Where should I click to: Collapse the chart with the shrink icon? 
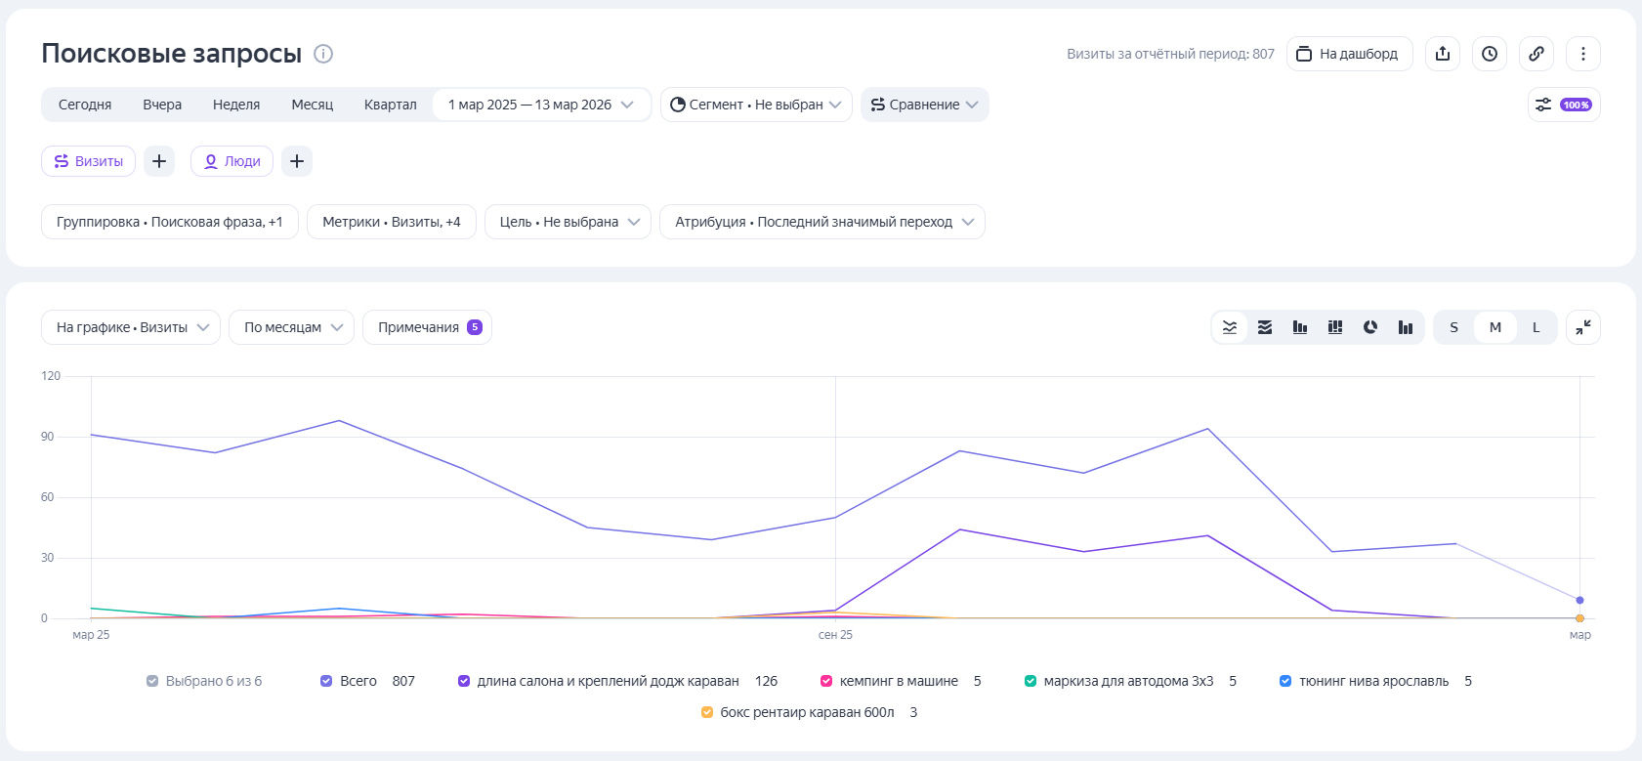[x=1582, y=327]
